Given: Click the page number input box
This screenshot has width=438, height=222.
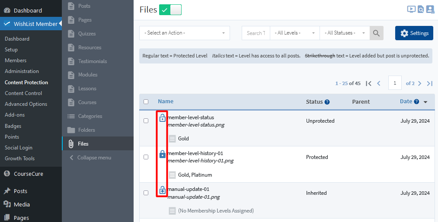Looking at the screenshot, I should 395,83.
